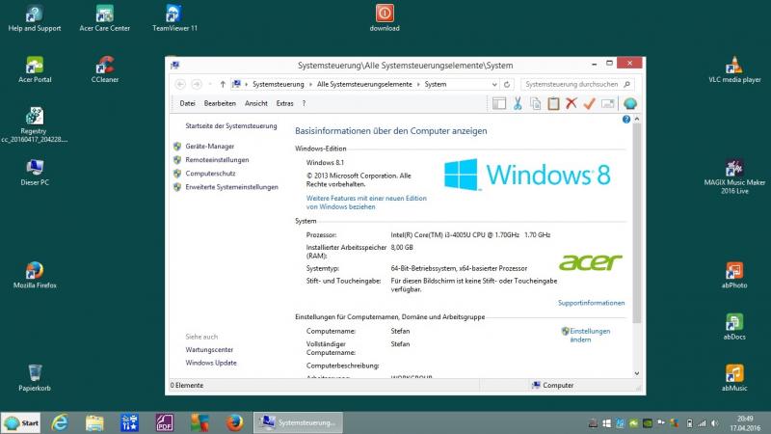This screenshot has width=771, height=434.
Task: Click the Start button on taskbar
Action: (x=21, y=422)
